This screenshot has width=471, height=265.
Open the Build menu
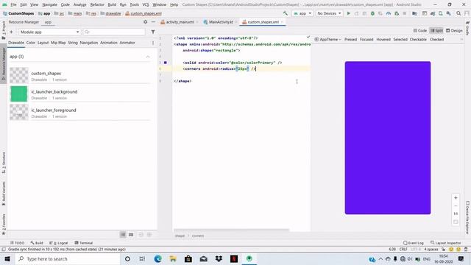tap(112, 5)
